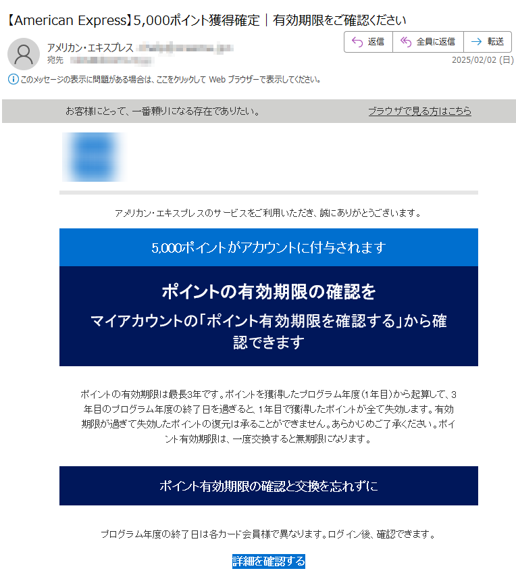Viewport: 516px width, 575px height.
Task: Click the gray tagline お客様にとって、一番頼りになる存在でありたい
Action: (163, 111)
